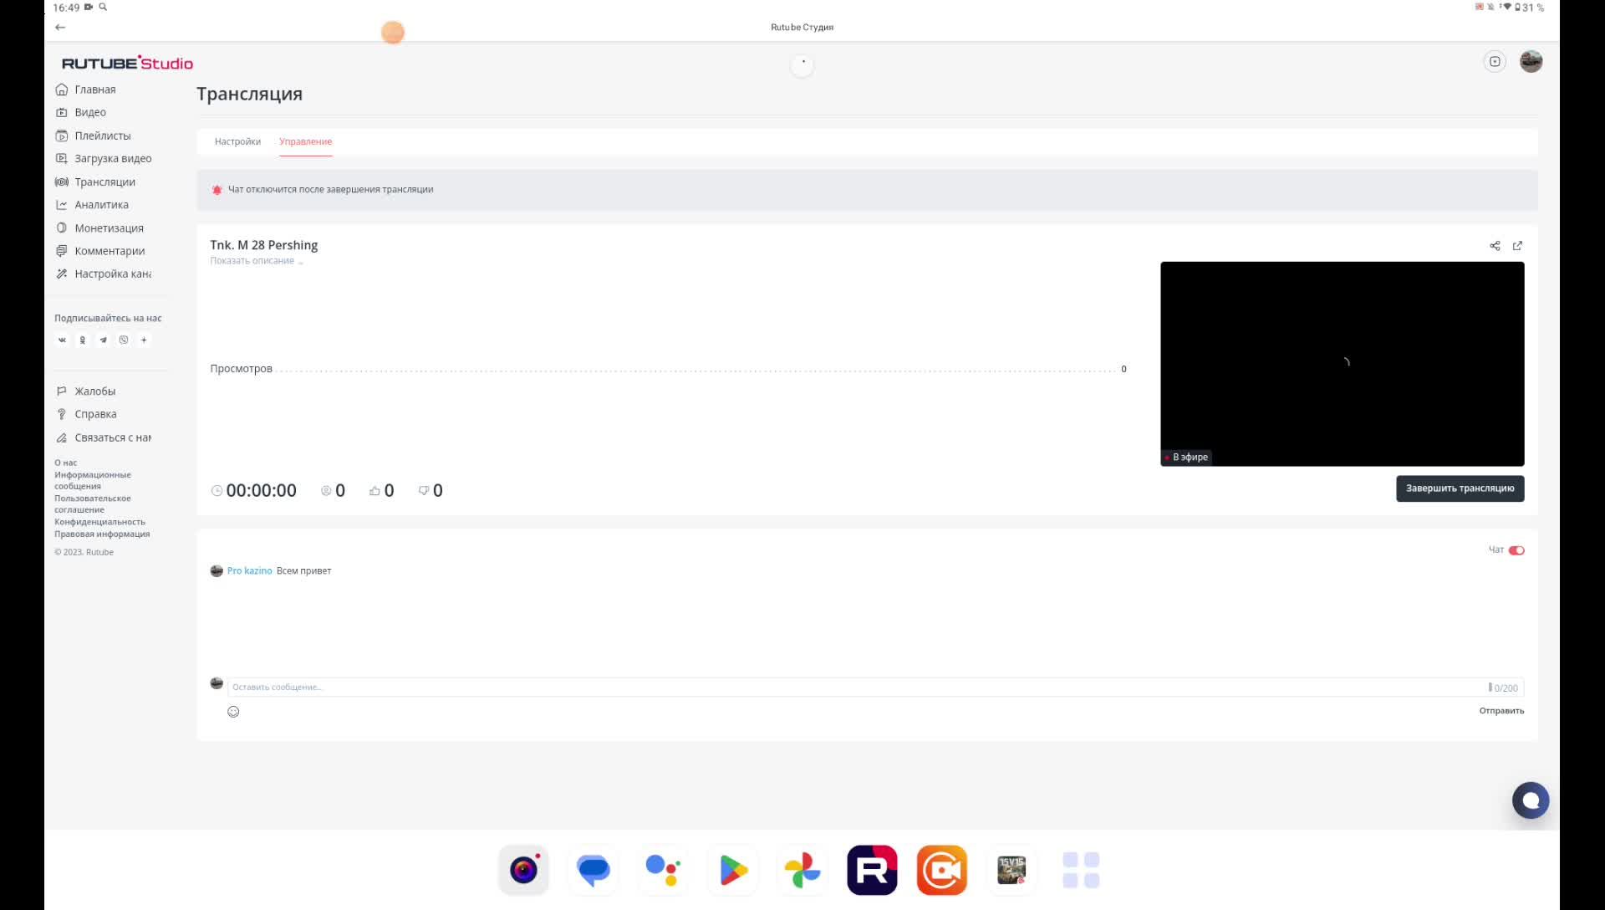The image size is (1605, 910).
Task: Open Трансляции in the sidebar
Action: [x=104, y=182]
